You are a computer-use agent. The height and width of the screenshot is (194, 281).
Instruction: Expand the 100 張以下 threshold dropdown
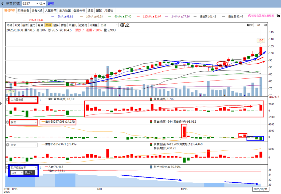click(x=17, y=173)
